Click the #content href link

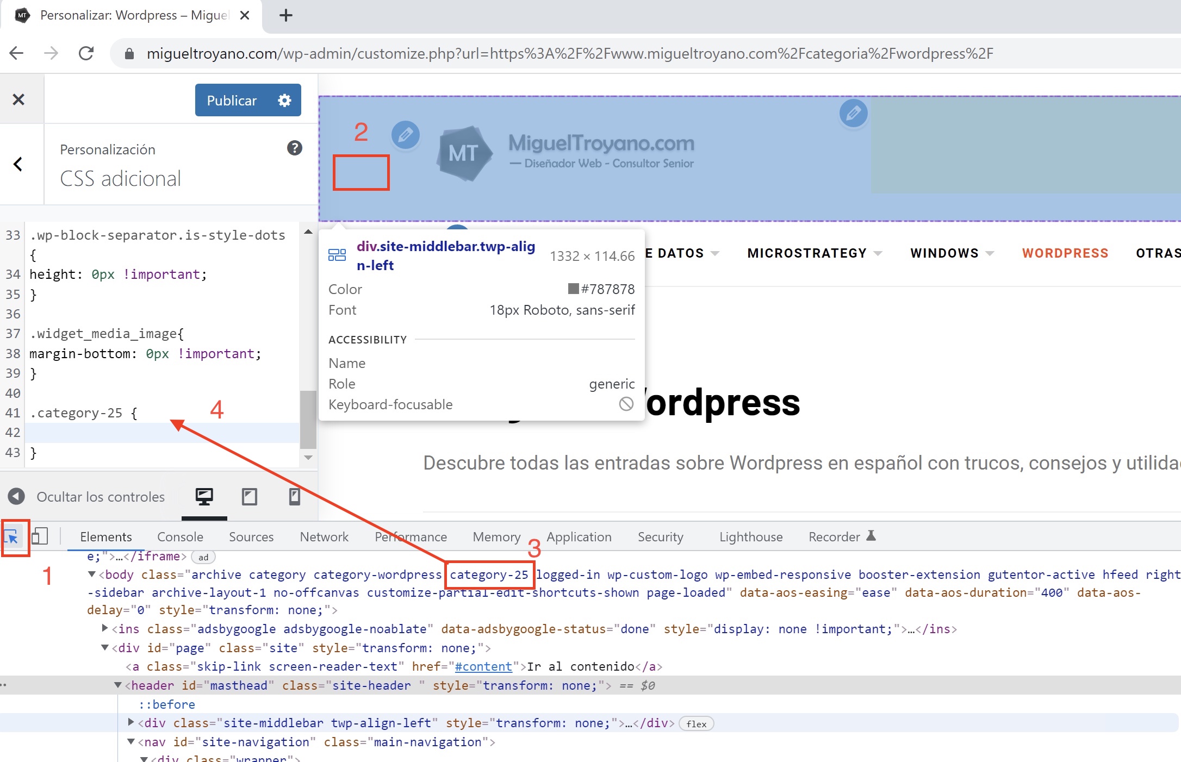483,666
